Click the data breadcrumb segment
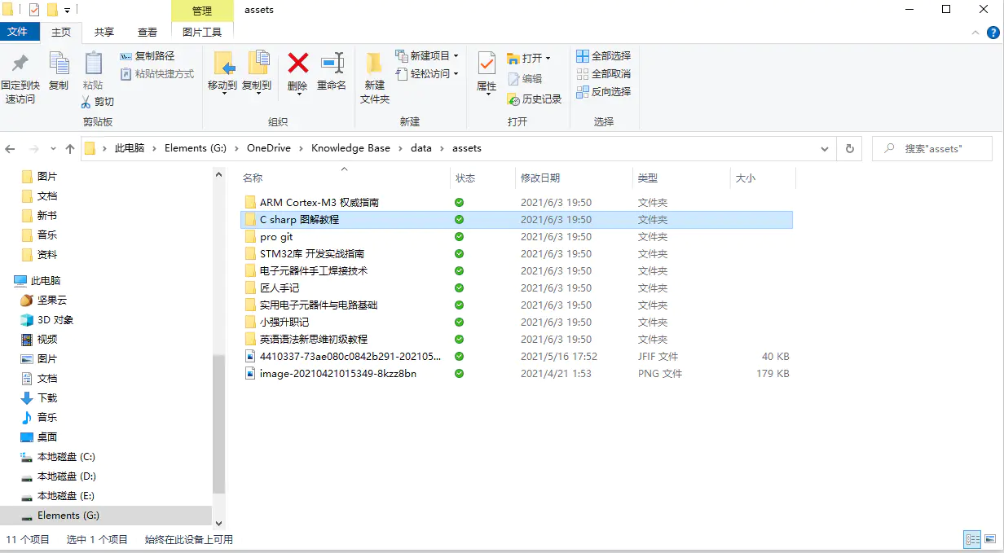 click(x=421, y=148)
